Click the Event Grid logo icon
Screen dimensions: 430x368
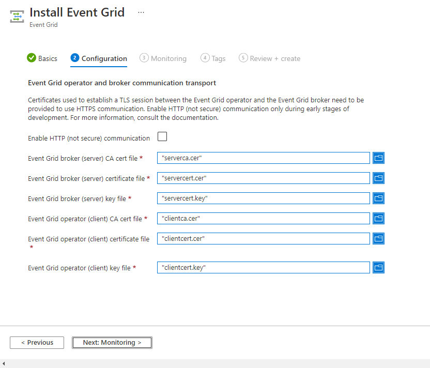[x=16, y=16]
